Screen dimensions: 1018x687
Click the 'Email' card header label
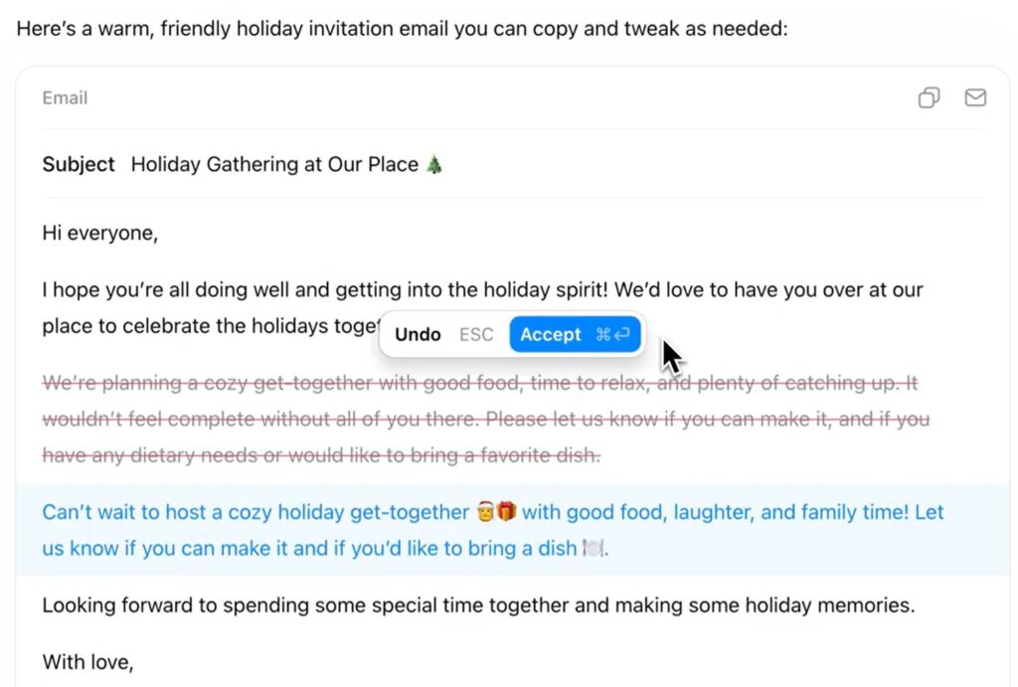65,97
